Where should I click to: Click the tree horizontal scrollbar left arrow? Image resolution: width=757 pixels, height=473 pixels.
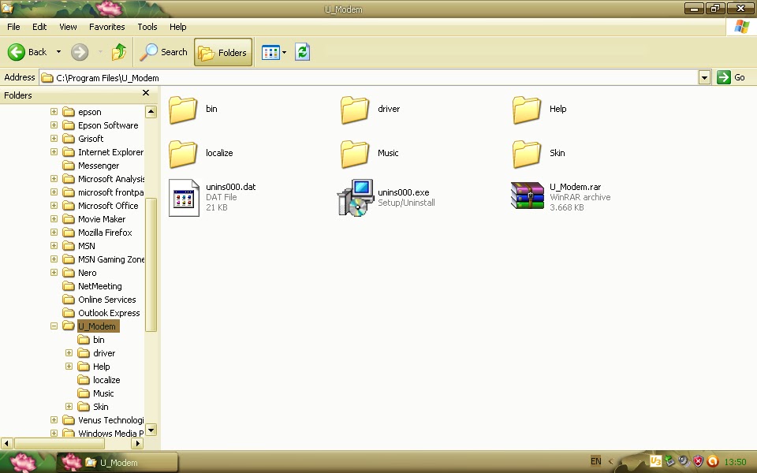click(x=7, y=442)
